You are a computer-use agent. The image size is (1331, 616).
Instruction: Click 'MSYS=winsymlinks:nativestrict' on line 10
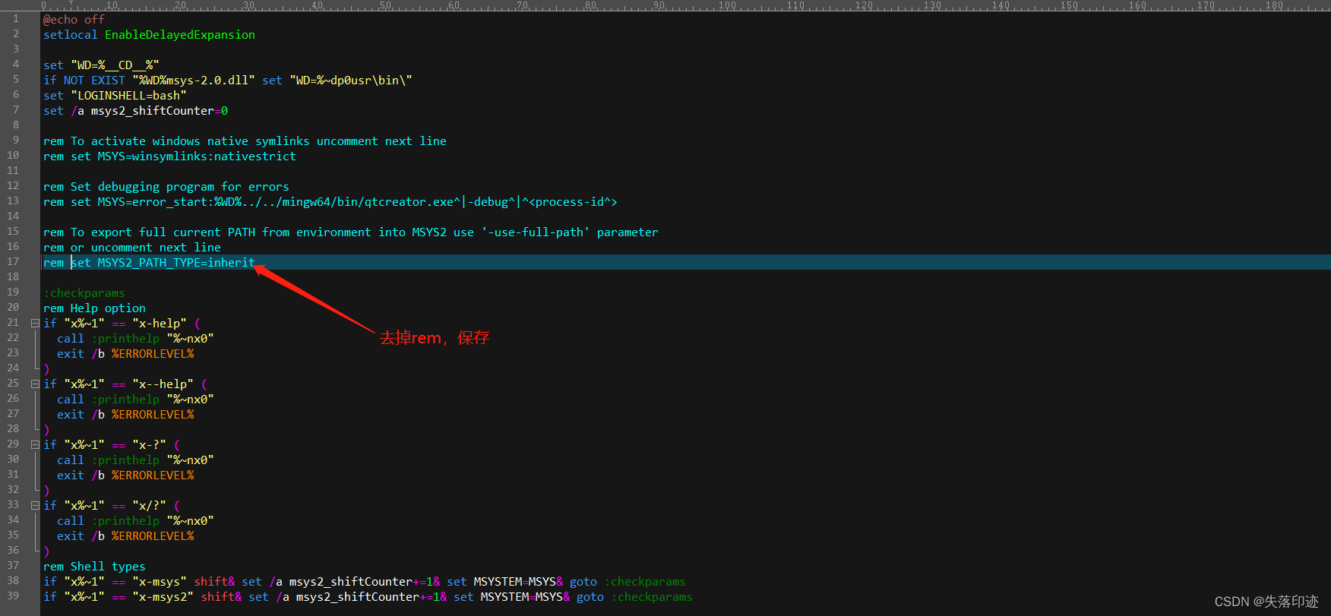click(197, 156)
